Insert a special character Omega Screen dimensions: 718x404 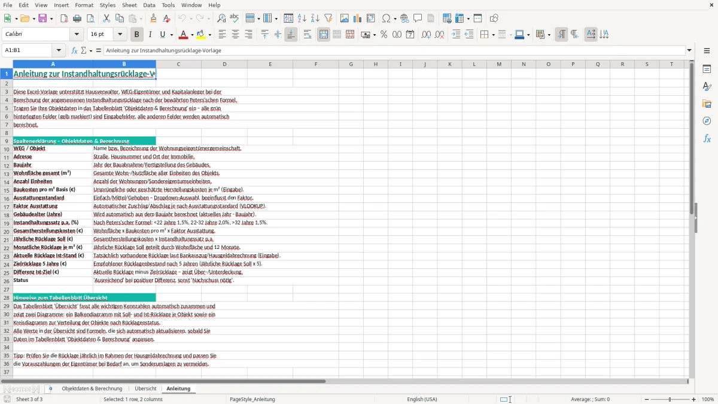coord(386,19)
